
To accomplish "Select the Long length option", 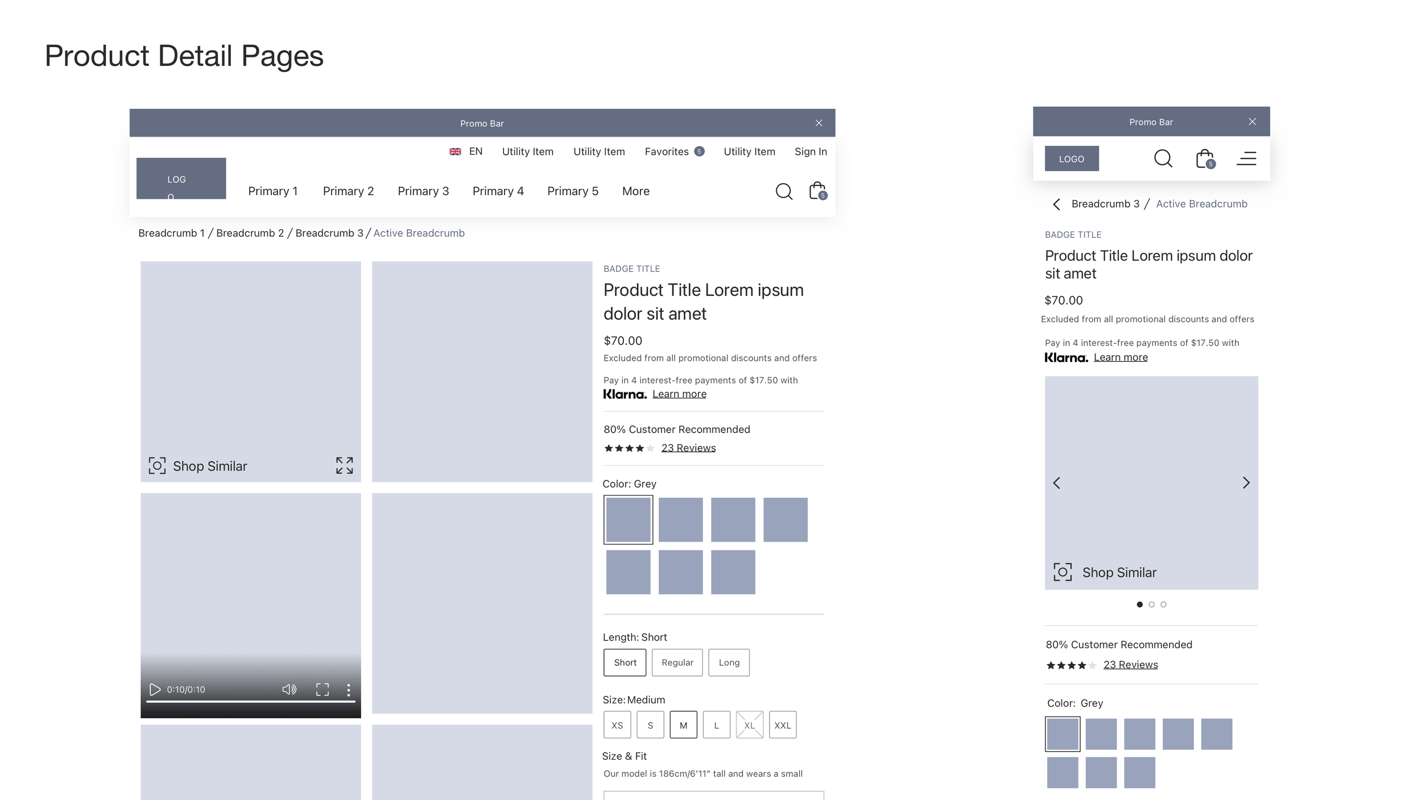I will click(x=729, y=662).
